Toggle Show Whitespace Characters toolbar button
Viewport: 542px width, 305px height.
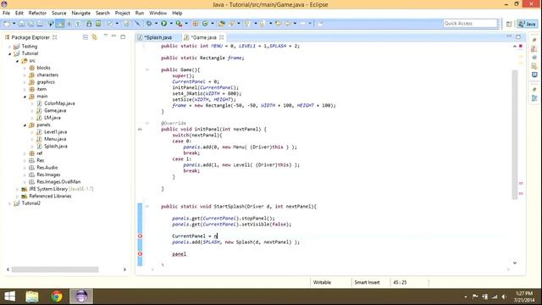78,24
